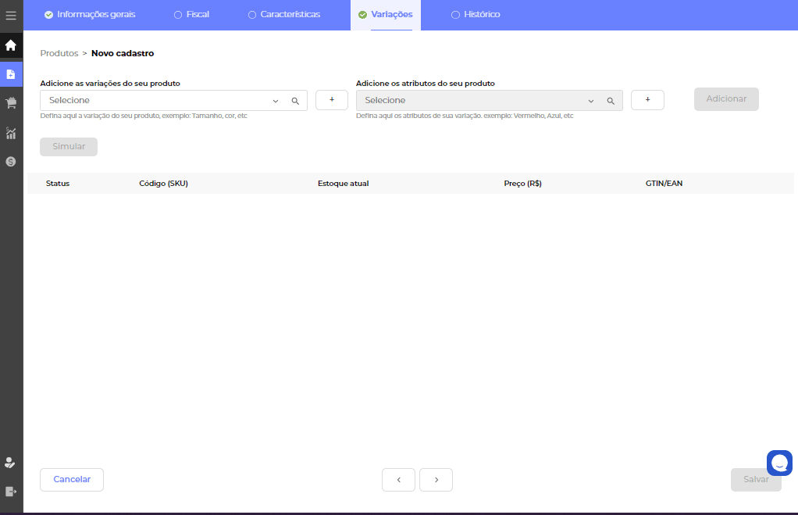
Task: Click search icon in attributes field
Action: click(x=611, y=101)
